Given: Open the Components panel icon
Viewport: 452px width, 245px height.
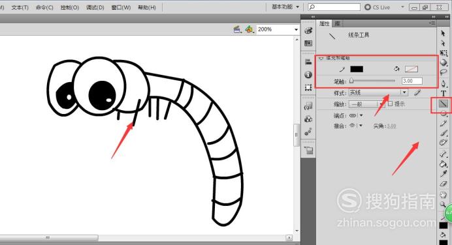Looking at the screenshot, I should click(308, 119).
